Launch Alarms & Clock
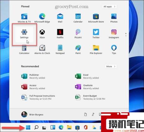Viewport: 144px width, 132px height. coord(42,50)
